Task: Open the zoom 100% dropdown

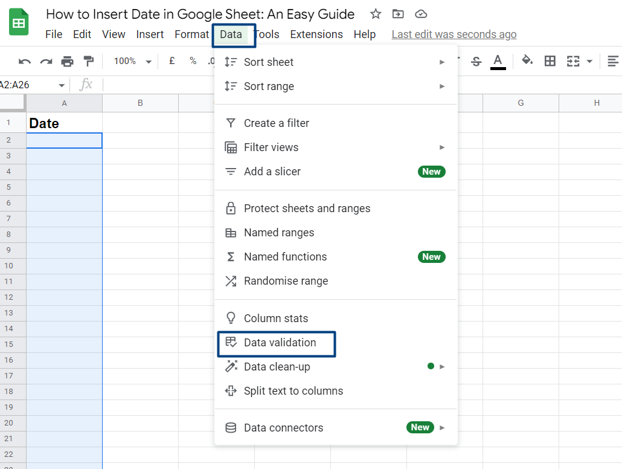Action: point(133,61)
